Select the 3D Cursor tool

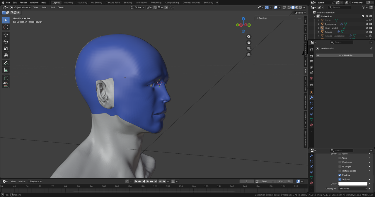pyautogui.click(x=6, y=27)
